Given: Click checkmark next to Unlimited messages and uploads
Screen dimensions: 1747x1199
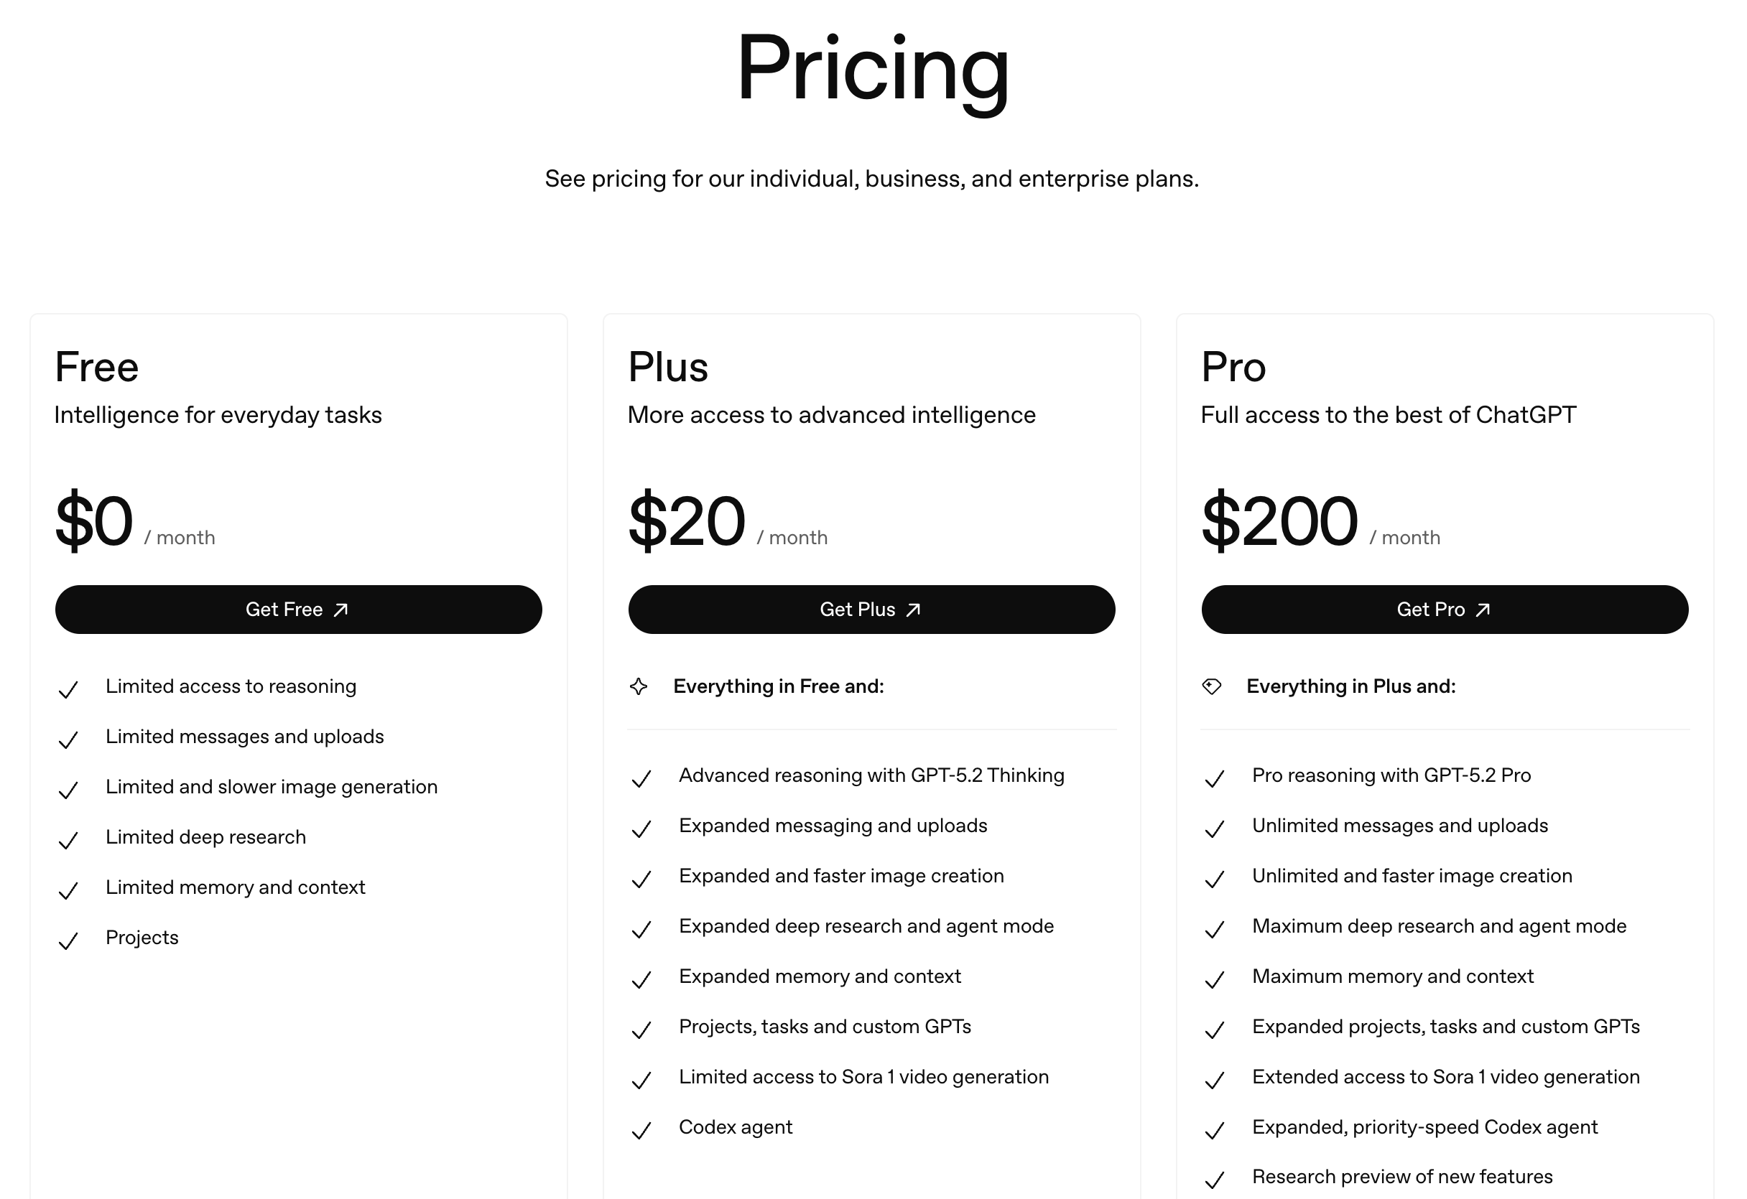Looking at the screenshot, I should tap(1215, 829).
